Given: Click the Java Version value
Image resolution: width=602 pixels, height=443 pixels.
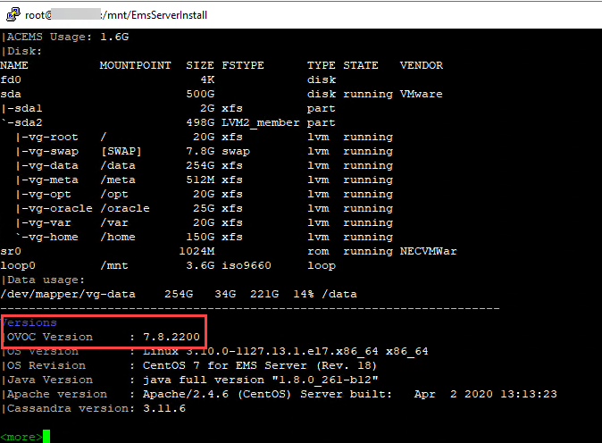Looking at the screenshot, I should point(260,380).
